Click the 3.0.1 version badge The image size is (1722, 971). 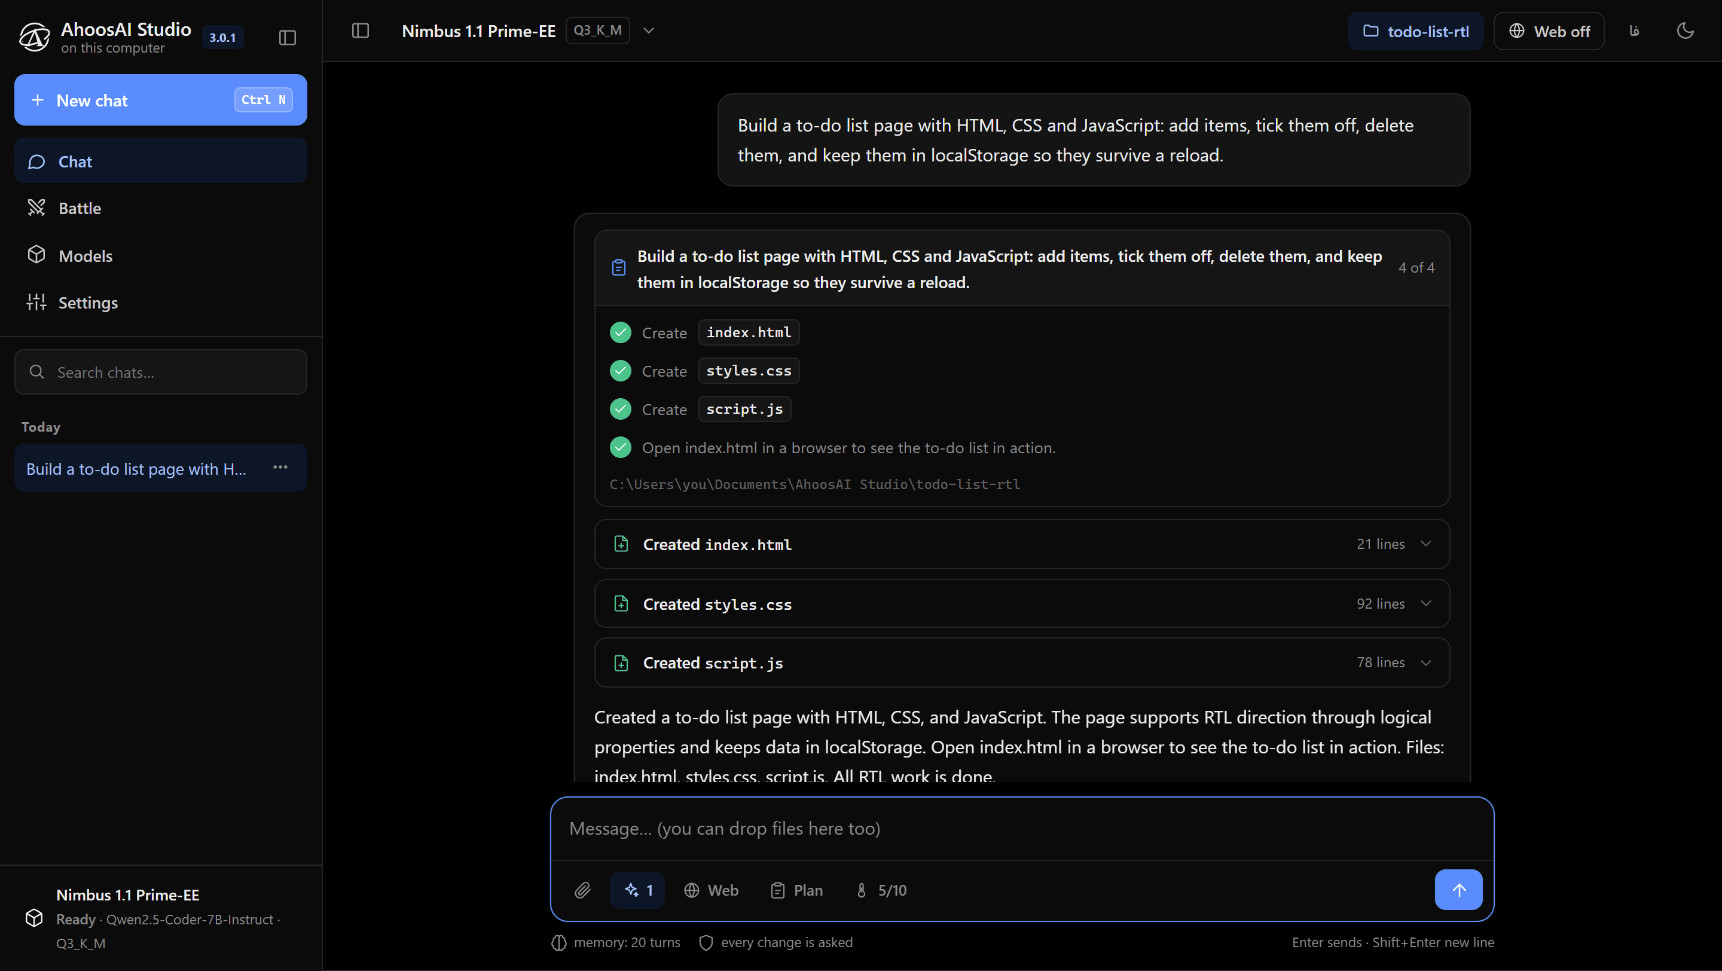222,38
